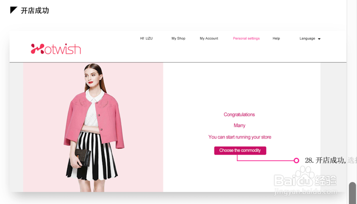Expand the Language dropdown
Image resolution: width=357 pixels, height=204 pixels.
[310, 39]
